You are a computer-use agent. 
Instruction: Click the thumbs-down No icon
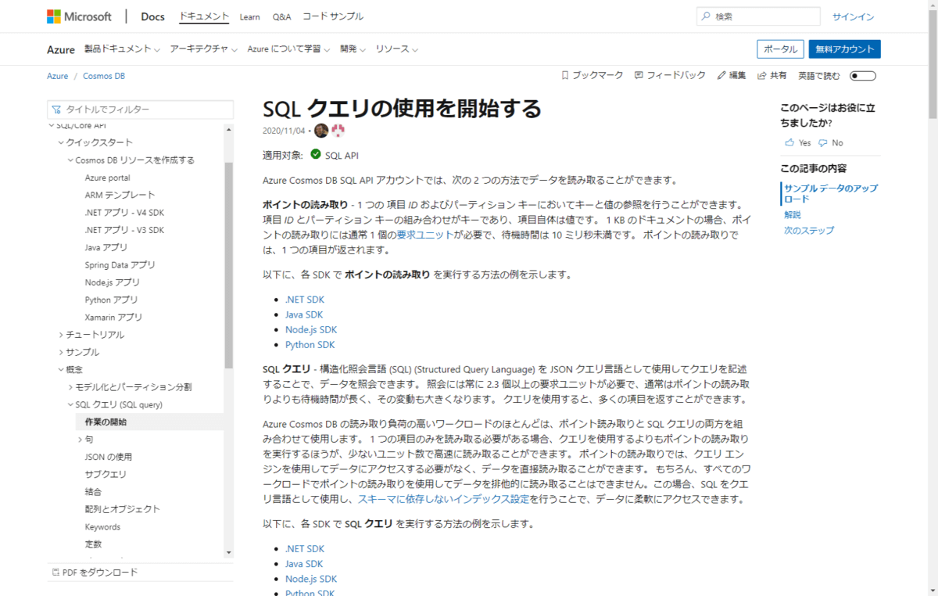tap(822, 142)
